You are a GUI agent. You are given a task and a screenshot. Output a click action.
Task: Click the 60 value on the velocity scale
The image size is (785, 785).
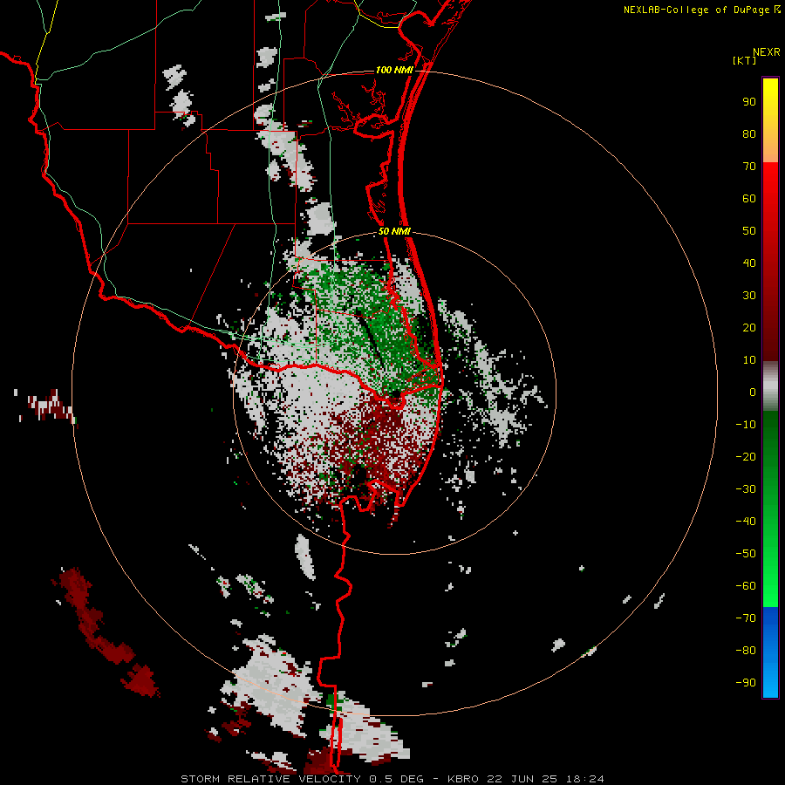tap(749, 199)
